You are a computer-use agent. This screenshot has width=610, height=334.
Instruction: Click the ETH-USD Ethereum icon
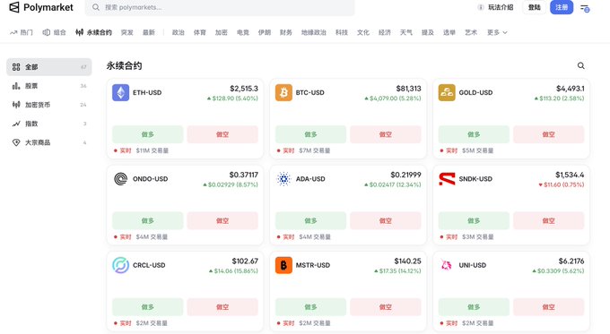coord(120,93)
